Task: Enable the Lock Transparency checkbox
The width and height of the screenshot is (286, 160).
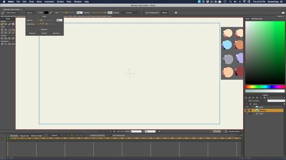Action: pyautogui.click(x=144, y=13)
